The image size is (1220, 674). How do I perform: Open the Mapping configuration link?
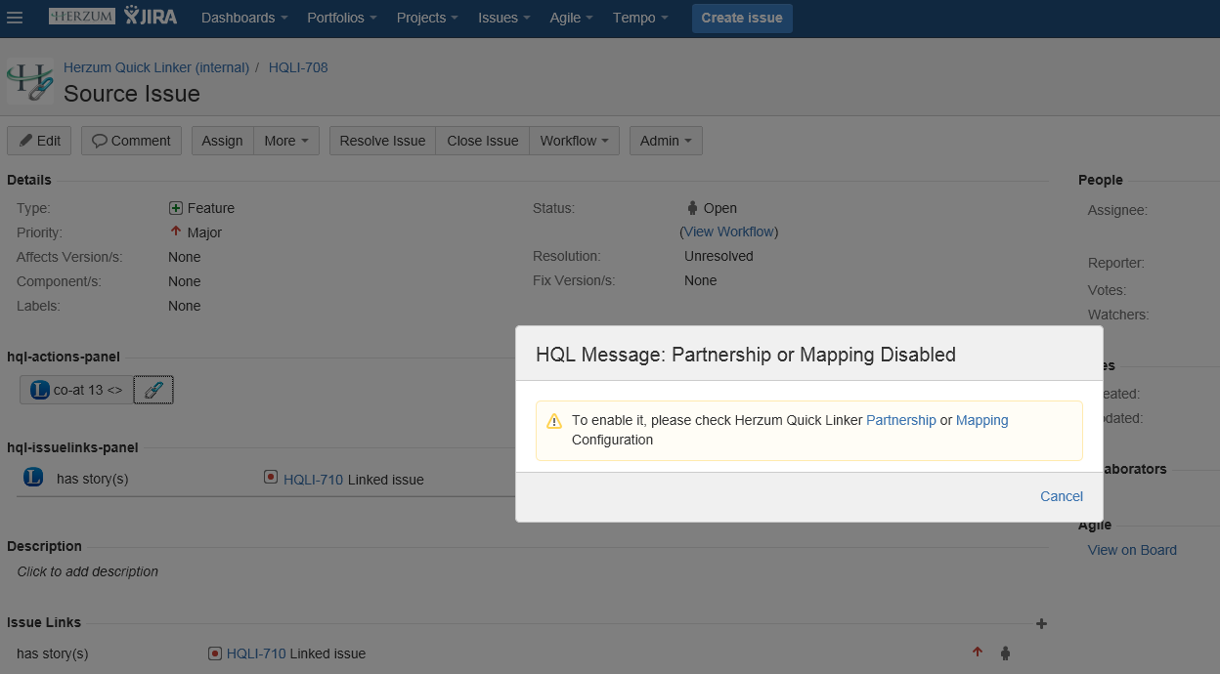point(981,420)
